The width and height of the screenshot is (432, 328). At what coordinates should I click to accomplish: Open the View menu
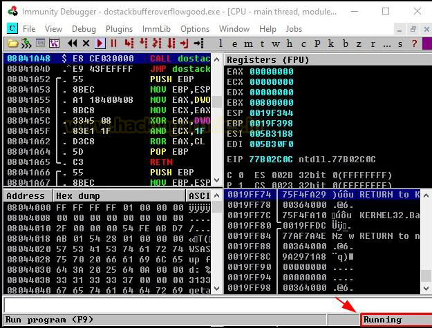(x=53, y=29)
